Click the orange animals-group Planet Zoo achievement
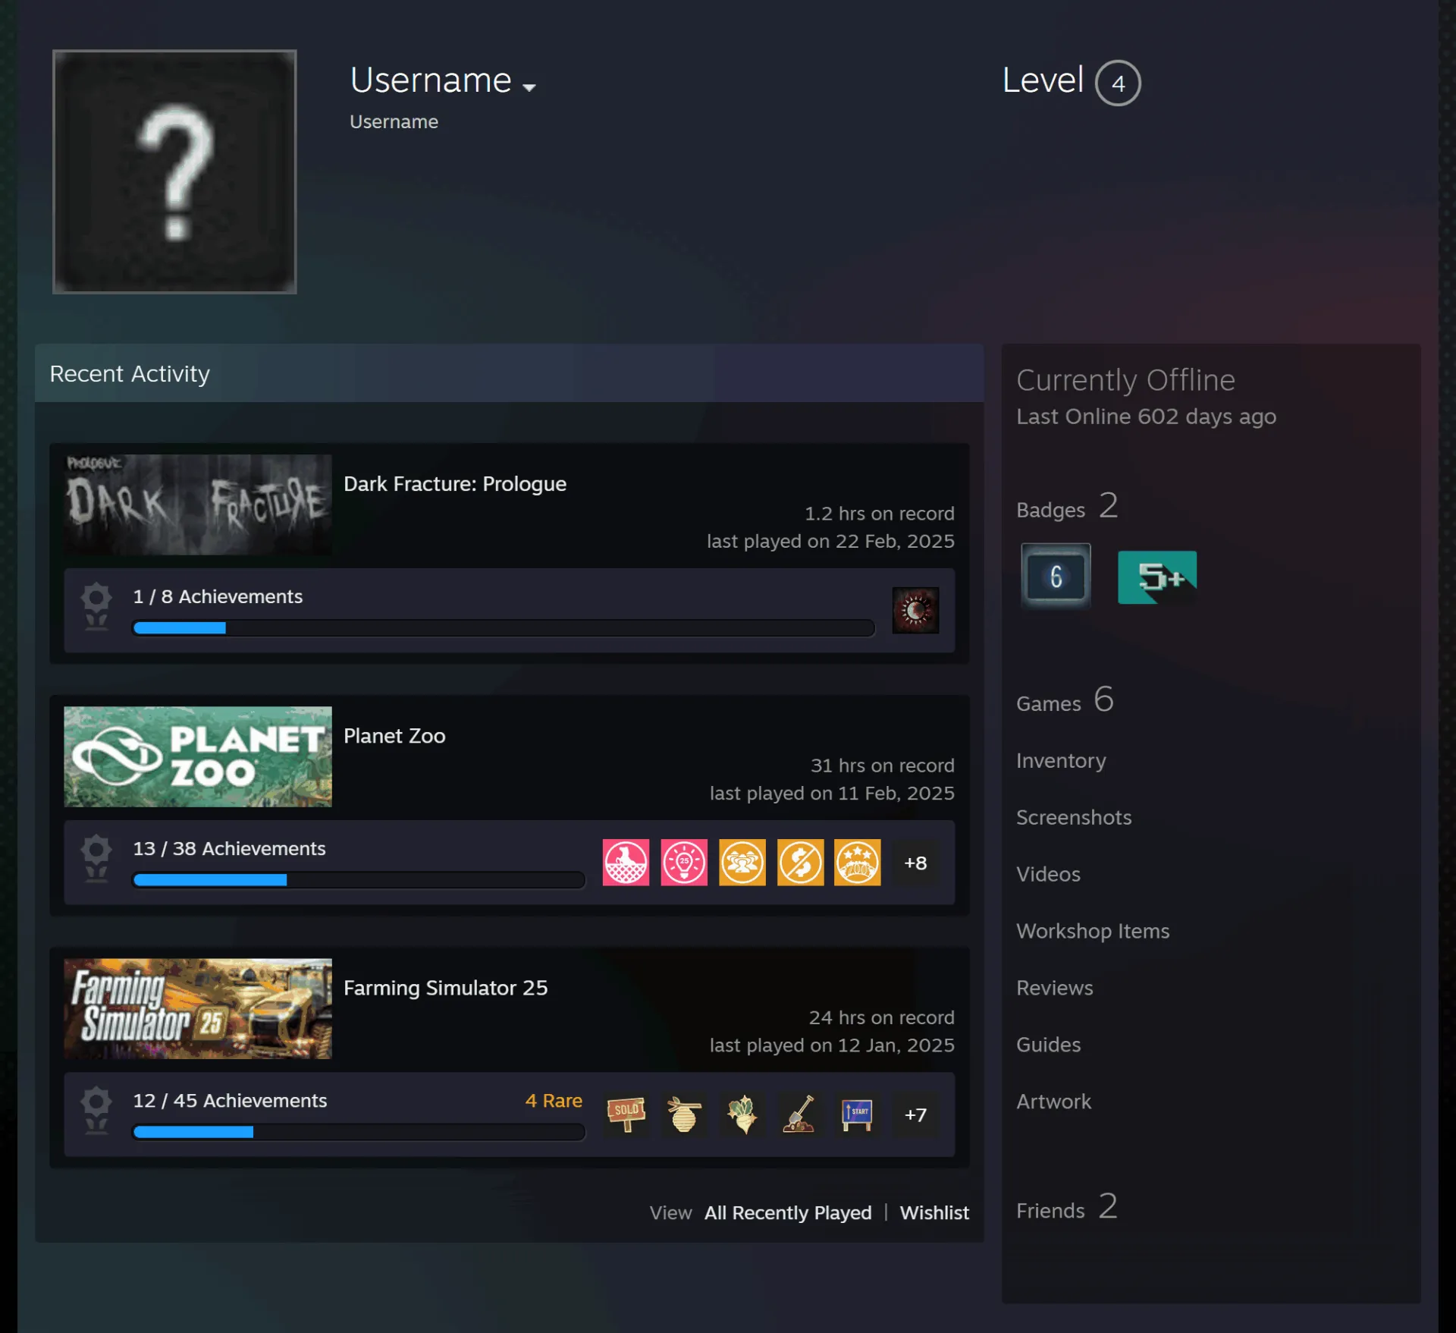The height and width of the screenshot is (1333, 1456). coord(742,863)
